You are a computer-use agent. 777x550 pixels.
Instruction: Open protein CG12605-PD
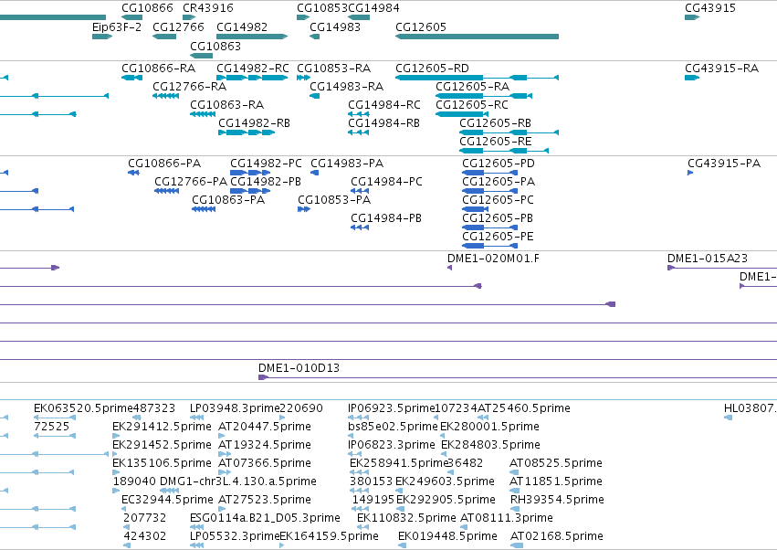tap(499, 164)
